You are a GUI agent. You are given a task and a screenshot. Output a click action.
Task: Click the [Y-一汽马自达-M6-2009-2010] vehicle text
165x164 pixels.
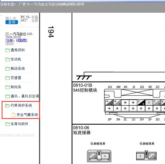(x=19, y=36)
